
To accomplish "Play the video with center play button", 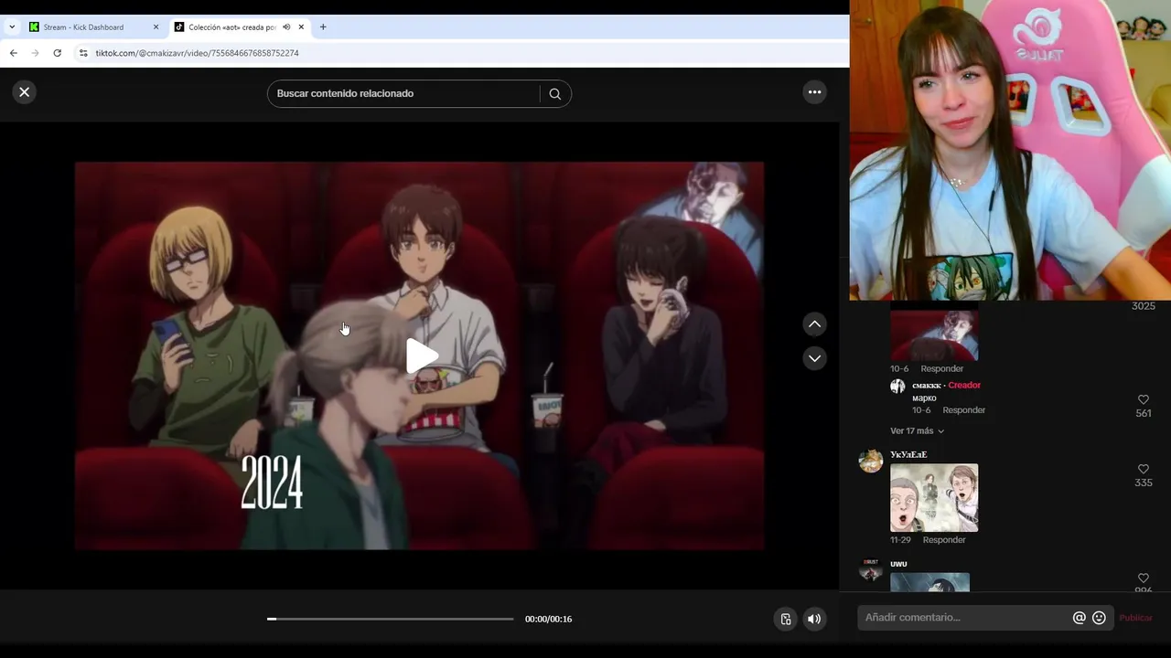I will (x=421, y=356).
